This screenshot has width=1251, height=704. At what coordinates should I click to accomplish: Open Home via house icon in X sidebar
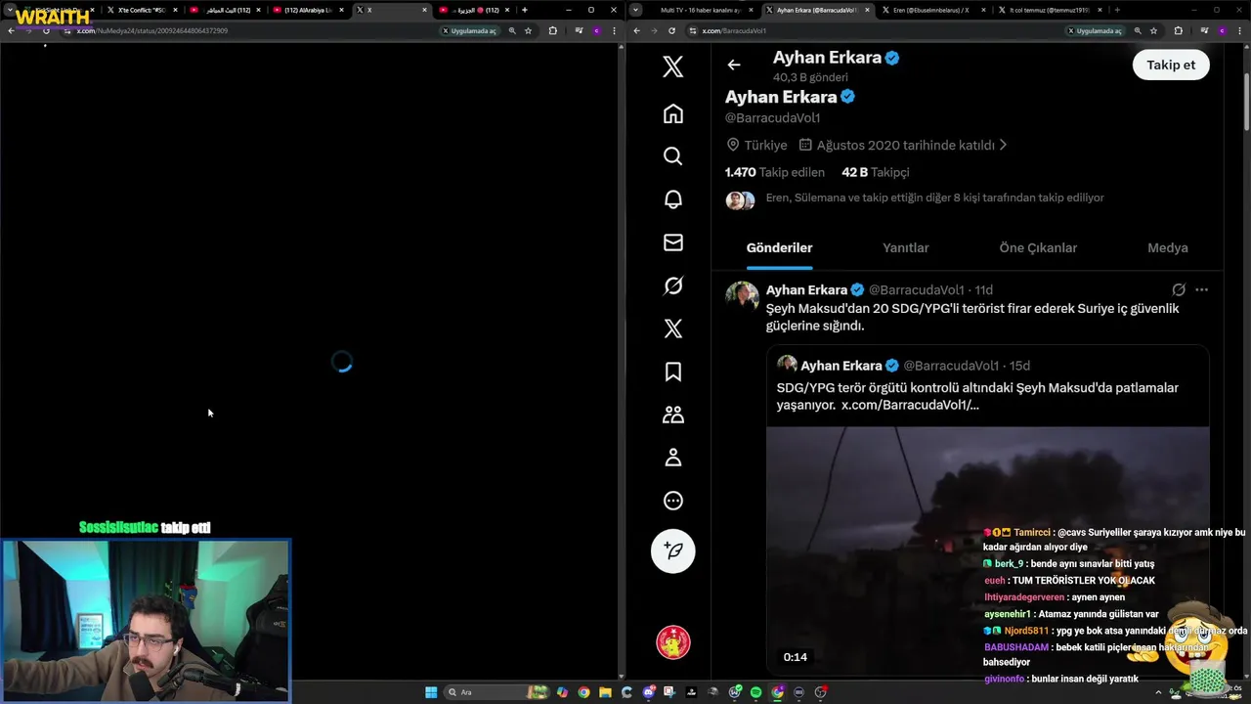672,113
